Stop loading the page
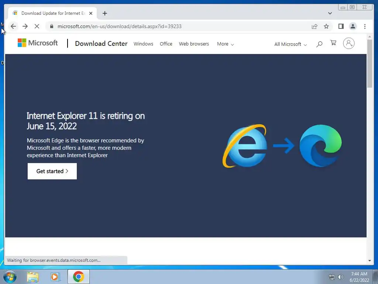Viewport: 378px width, 284px height. pos(37,26)
